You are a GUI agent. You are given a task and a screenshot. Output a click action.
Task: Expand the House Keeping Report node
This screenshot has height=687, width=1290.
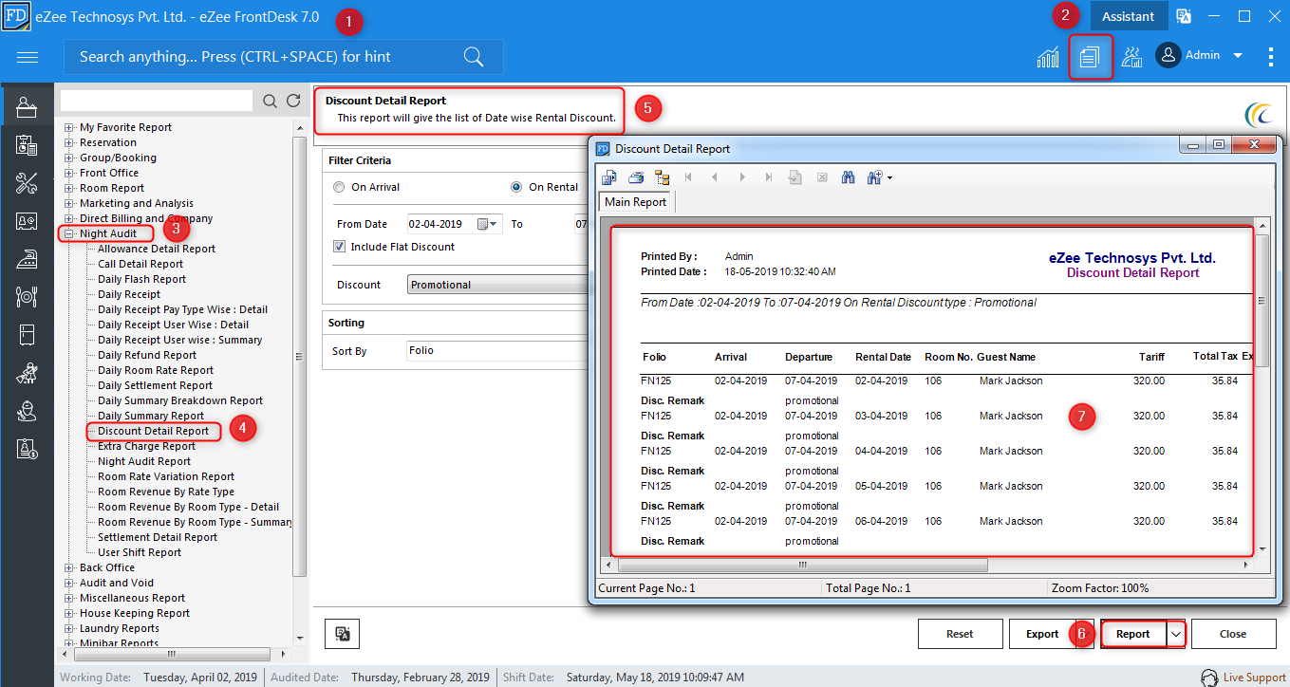(68, 613)
